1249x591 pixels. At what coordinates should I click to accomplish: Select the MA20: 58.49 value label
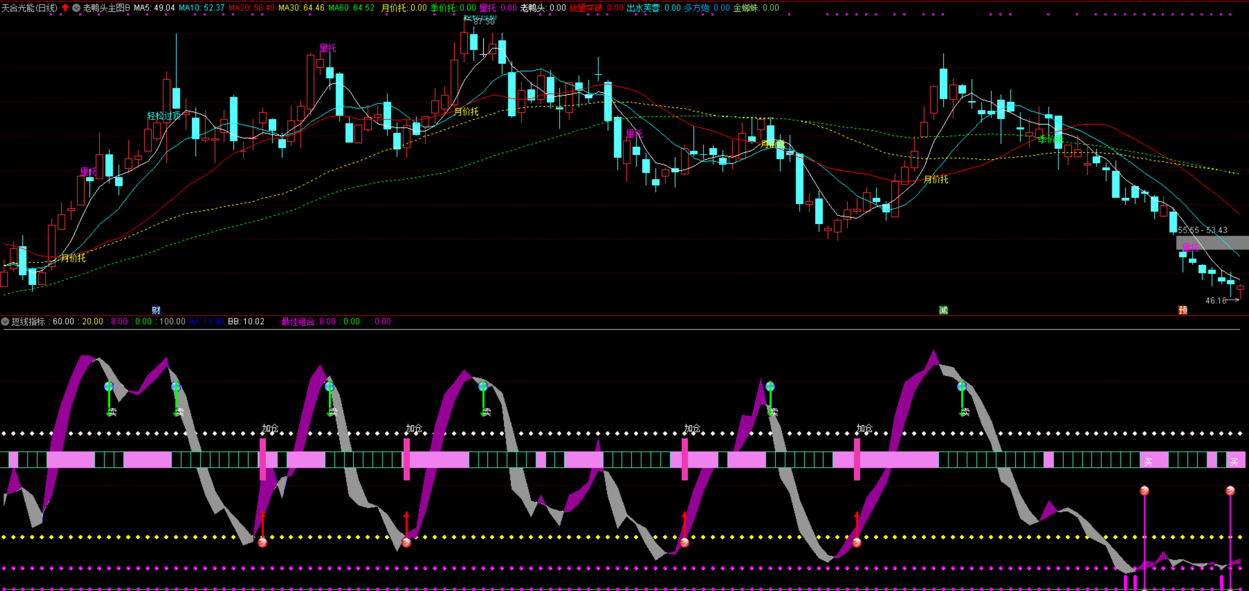pyautogui.click(x=252, y=8)
